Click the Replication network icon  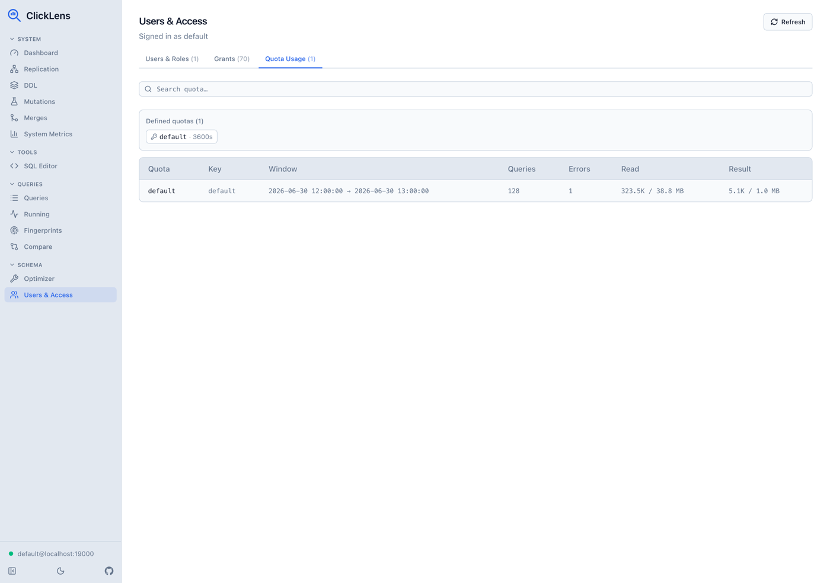coord(14,69)
